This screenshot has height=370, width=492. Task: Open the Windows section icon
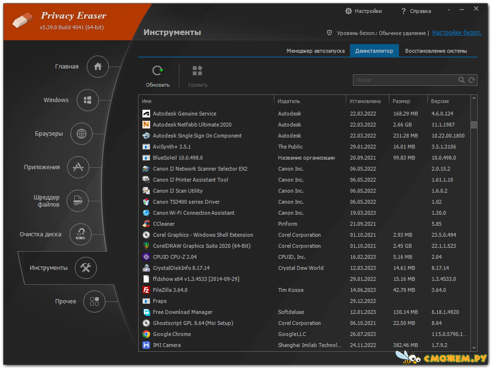pos(88,100)
